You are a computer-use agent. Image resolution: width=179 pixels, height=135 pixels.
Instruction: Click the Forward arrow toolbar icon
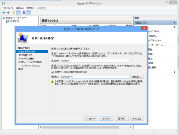point(8,13)
